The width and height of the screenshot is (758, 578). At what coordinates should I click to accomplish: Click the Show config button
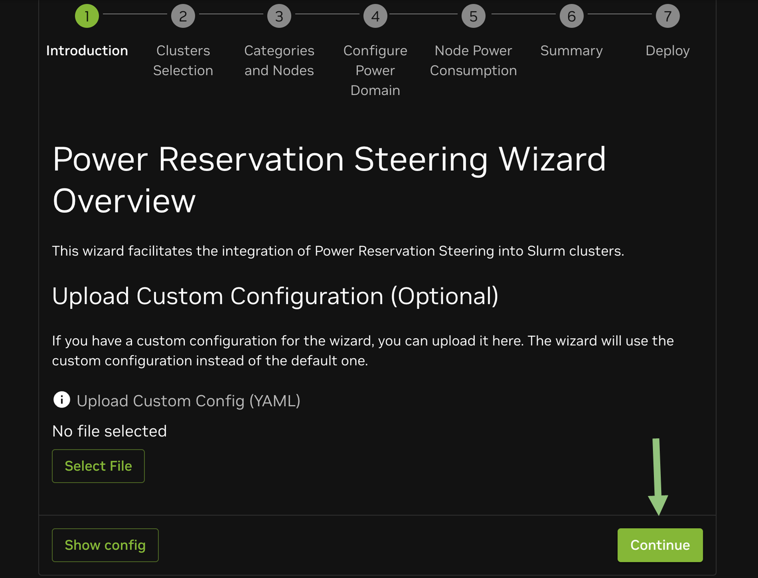(105, 545)
